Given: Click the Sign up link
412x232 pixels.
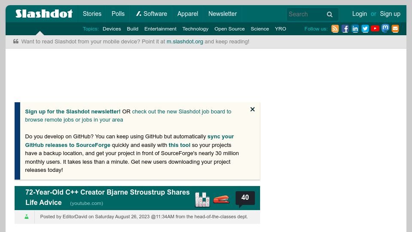Looking at the screenshot, I should click(x=390, y=14).
